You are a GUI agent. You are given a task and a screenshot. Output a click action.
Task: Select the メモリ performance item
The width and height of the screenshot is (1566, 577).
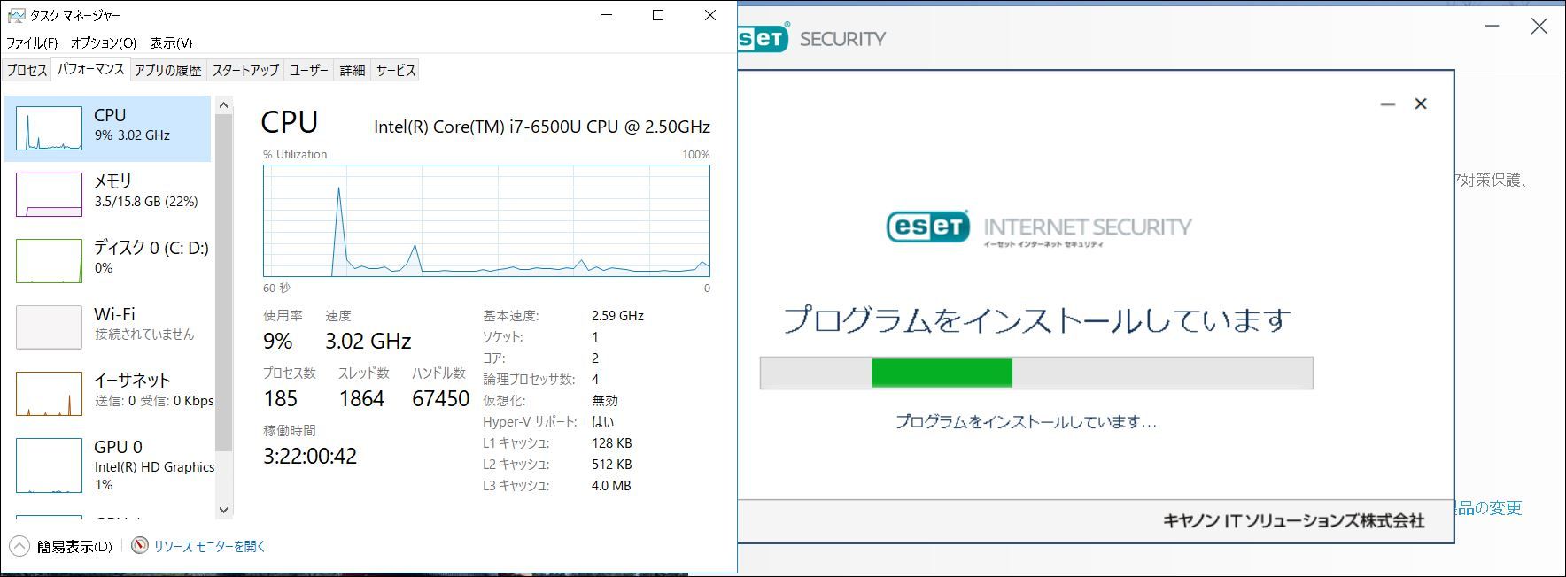point(107,194)
